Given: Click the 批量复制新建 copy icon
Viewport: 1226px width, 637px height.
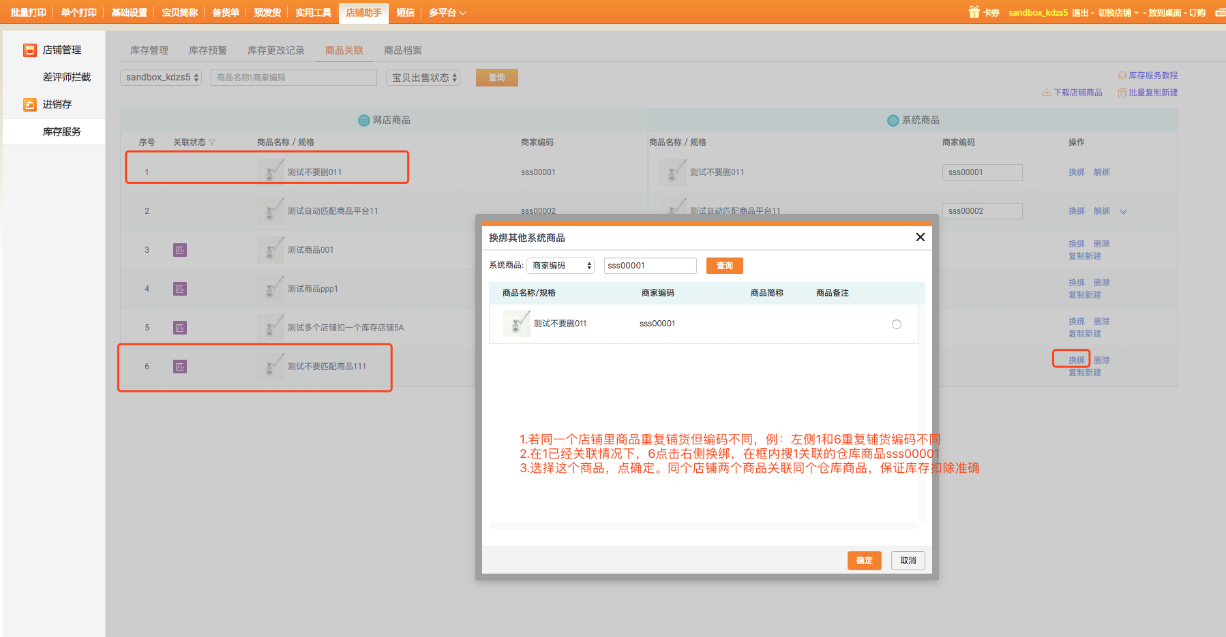Looking at the screenshot, I should 1122,92.
